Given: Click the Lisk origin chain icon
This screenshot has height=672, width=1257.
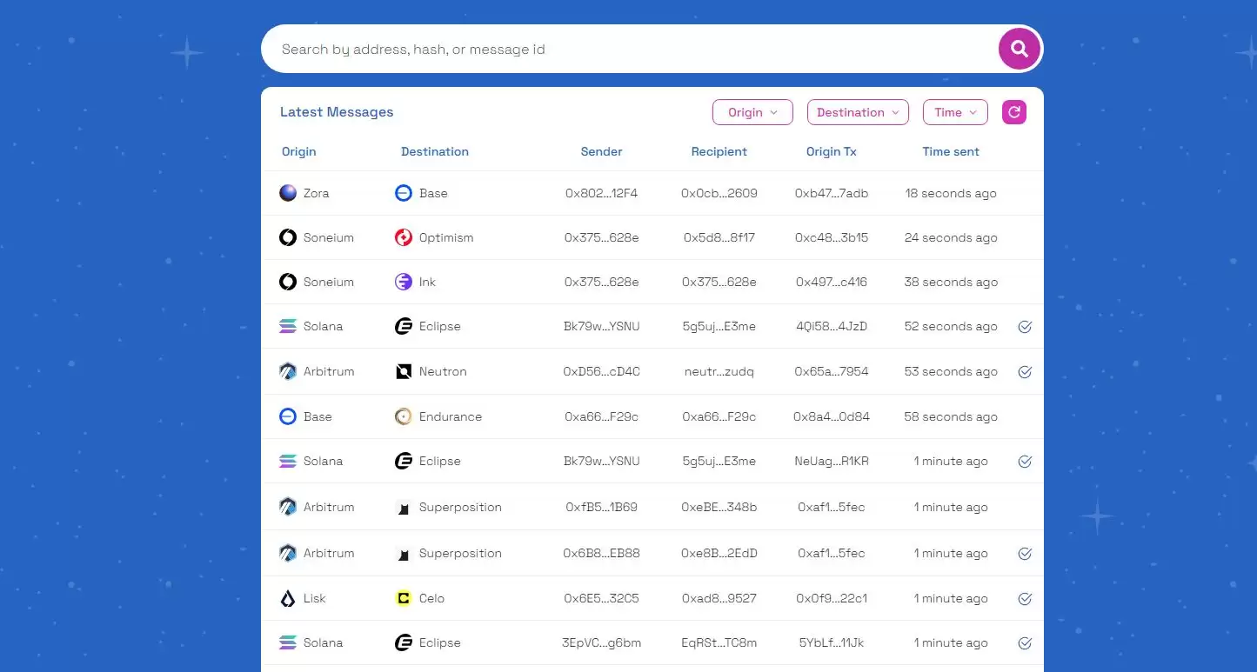Looking at the screenshot, I should [x=288, y=598].
